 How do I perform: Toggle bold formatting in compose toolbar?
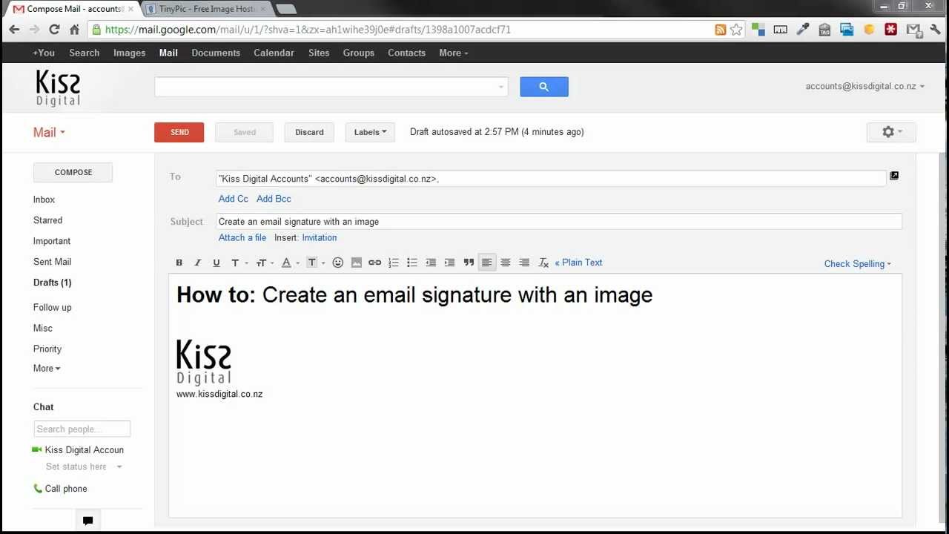click(179, 263)
